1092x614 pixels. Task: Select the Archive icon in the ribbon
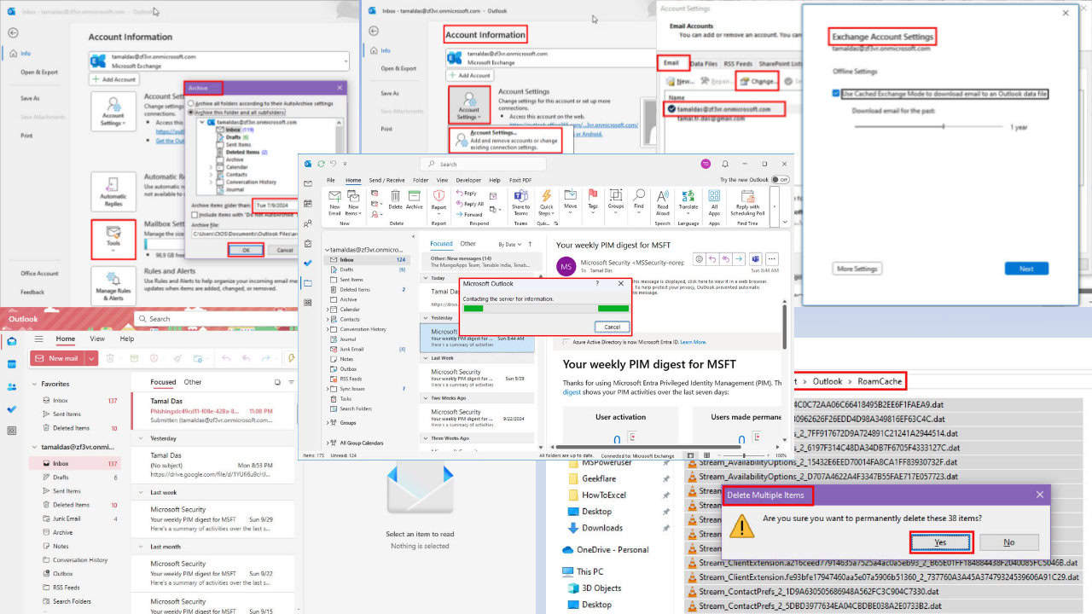[415, 198]
